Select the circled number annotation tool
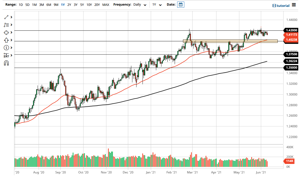 [x=6, y=48]
